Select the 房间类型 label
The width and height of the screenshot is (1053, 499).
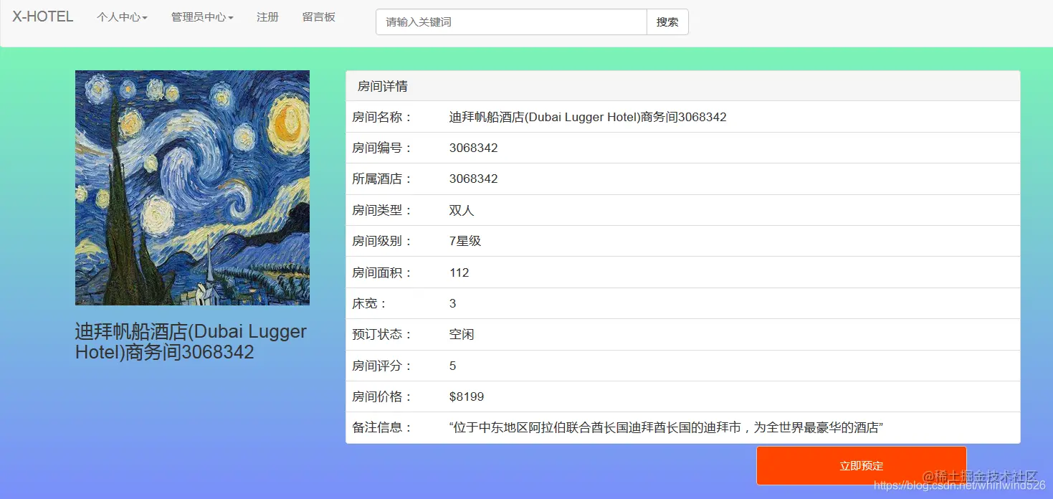pos(382,211)
